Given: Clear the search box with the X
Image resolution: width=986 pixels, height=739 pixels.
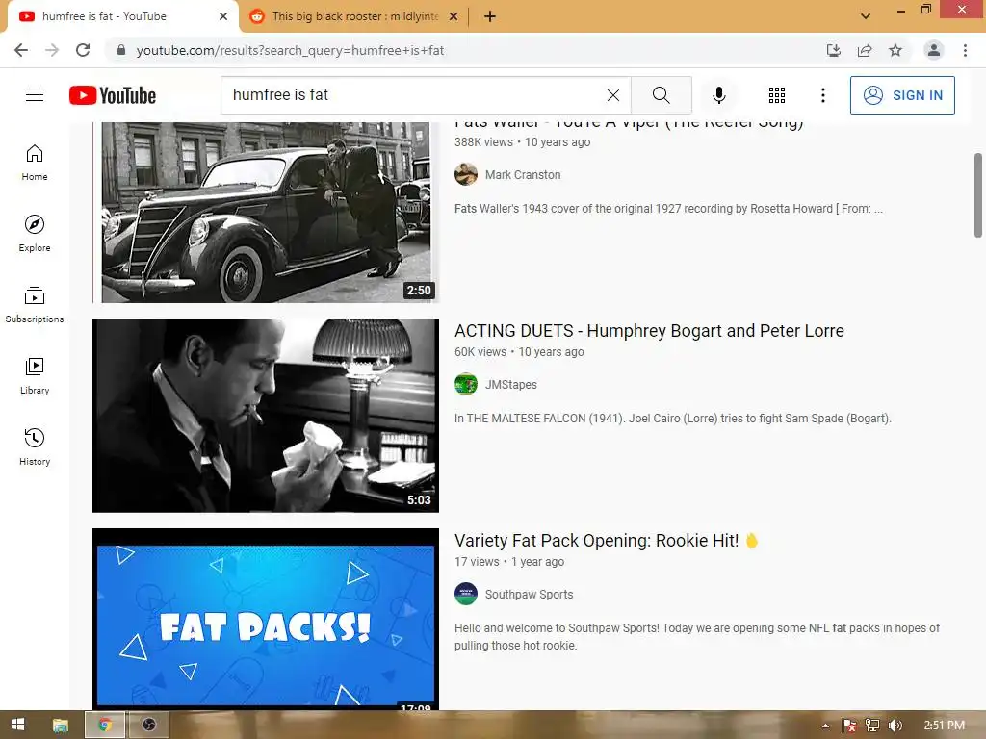Looking at the screenshot, I should [613, 95].
